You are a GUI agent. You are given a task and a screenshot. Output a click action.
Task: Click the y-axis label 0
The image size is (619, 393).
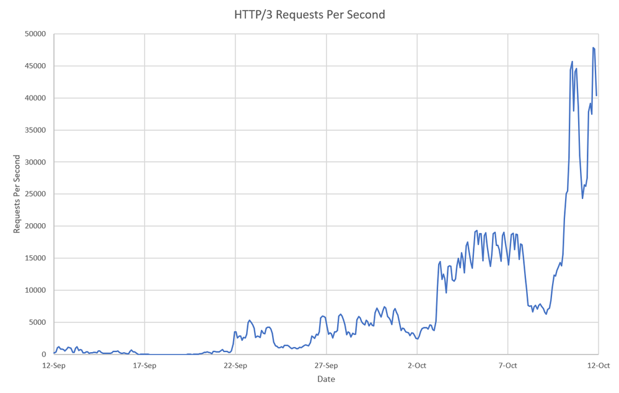tap(44, 355)
